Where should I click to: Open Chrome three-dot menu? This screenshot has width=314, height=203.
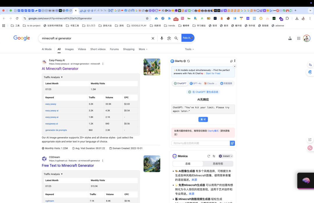[x=310, y=18]
